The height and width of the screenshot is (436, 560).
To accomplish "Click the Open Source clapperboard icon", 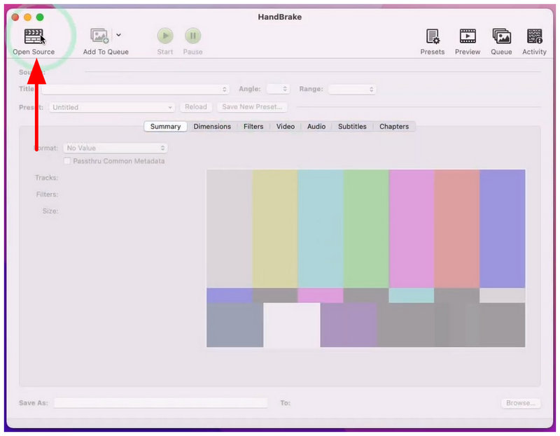I will click(34, 36).
